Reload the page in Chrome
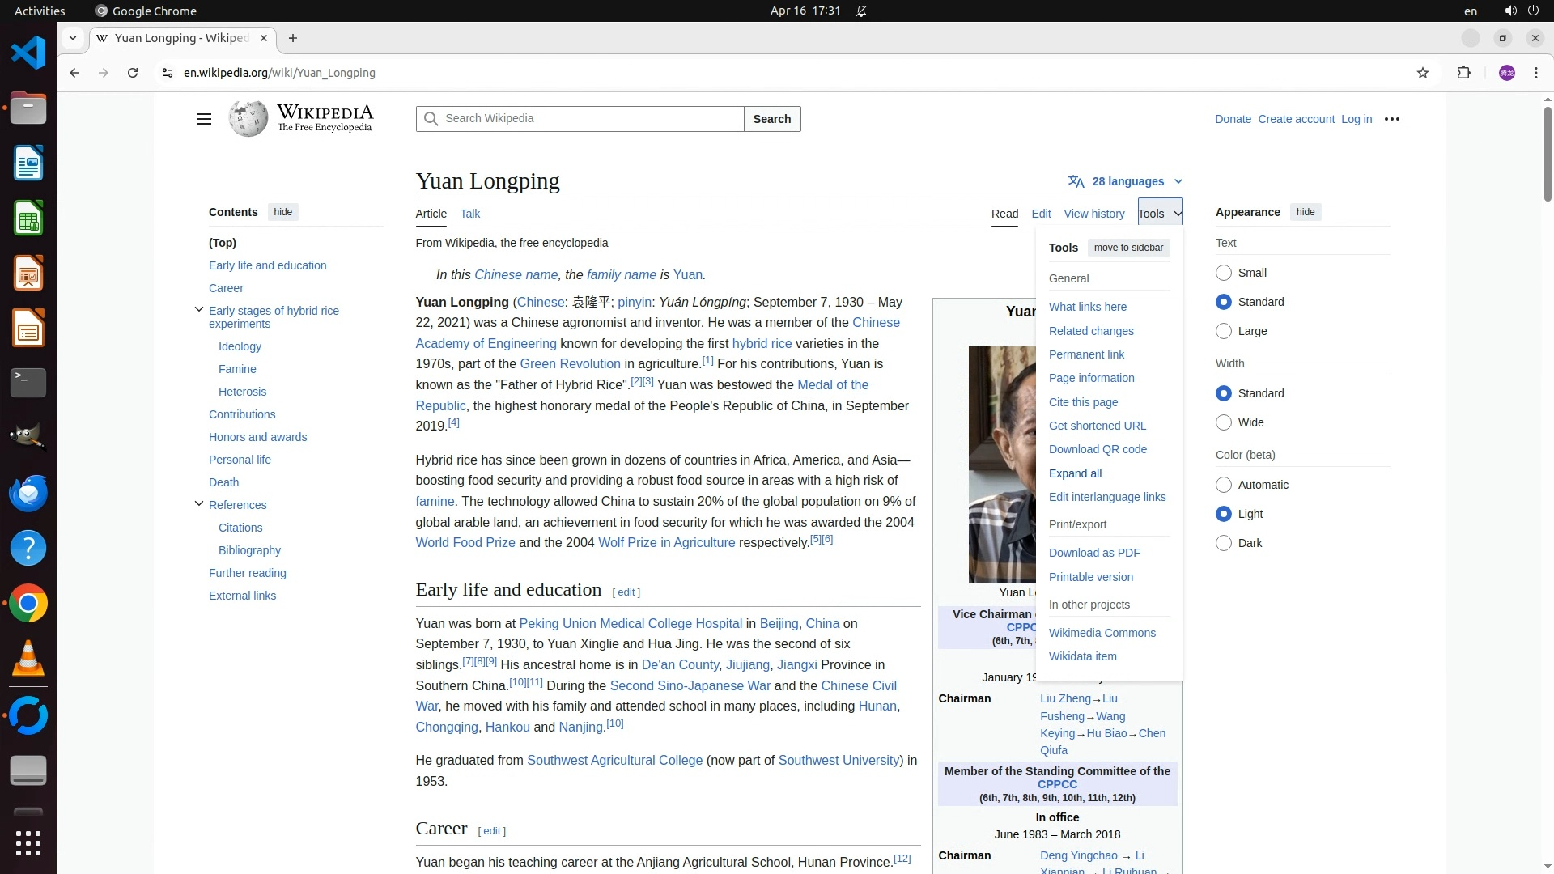This screenshot has width=1554, height=874. (133, 73)
